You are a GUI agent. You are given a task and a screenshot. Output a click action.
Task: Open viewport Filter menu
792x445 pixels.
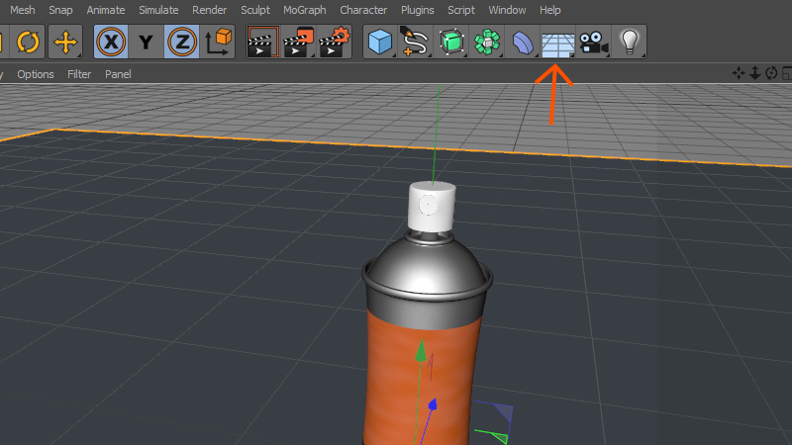[x=79, y=74]
